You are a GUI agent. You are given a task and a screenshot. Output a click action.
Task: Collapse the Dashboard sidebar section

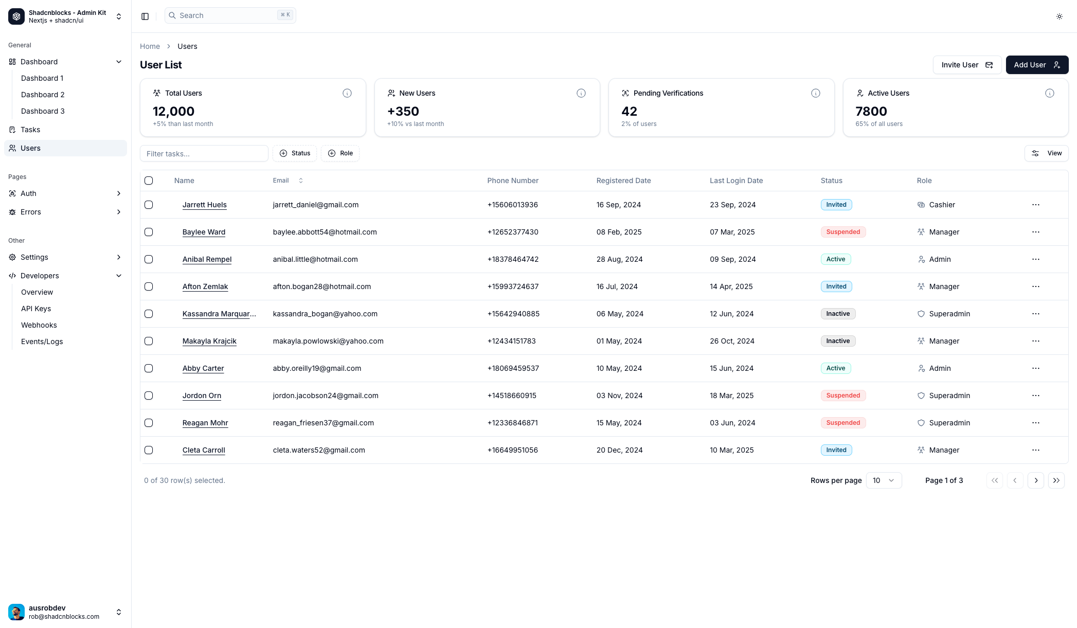tap(118, 62)
